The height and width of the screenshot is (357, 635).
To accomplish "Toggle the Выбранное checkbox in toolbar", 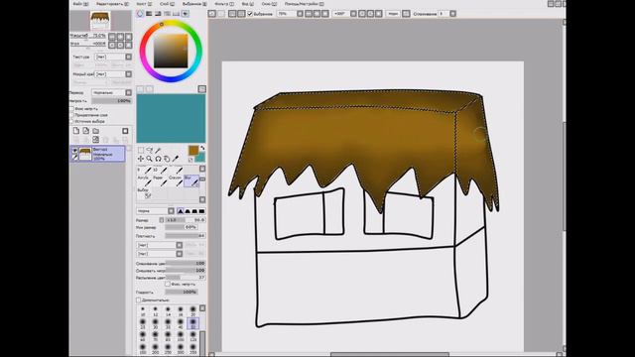I will 250,14.
